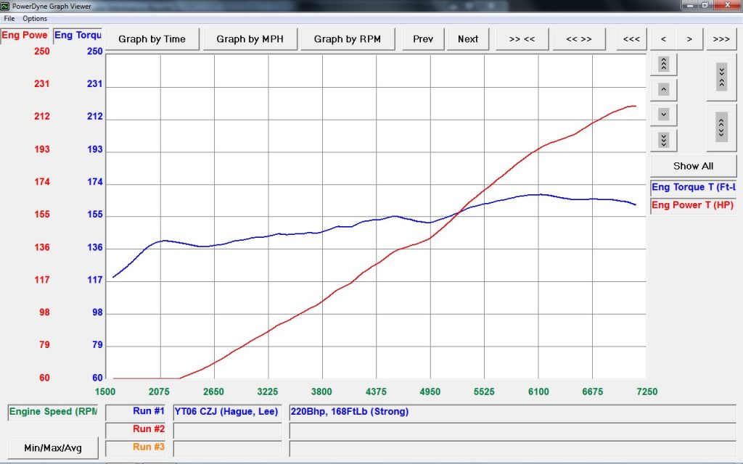Open the Options menu
The height and width of the screenshot is (464, 743).
tap(35, 18)
